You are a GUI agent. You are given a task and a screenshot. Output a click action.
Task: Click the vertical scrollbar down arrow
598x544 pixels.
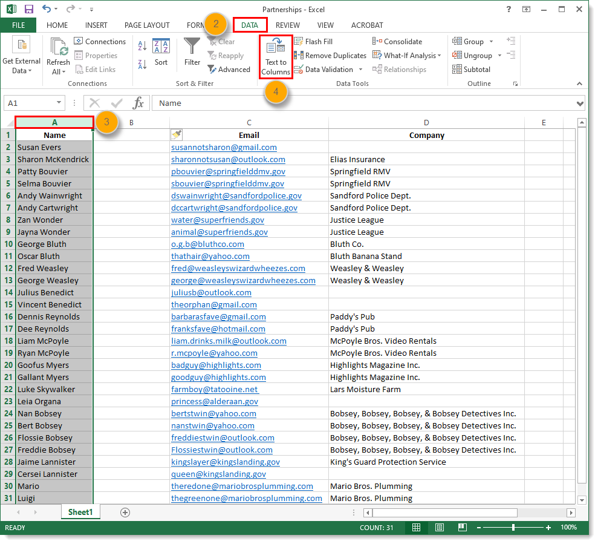pos(582,500)
